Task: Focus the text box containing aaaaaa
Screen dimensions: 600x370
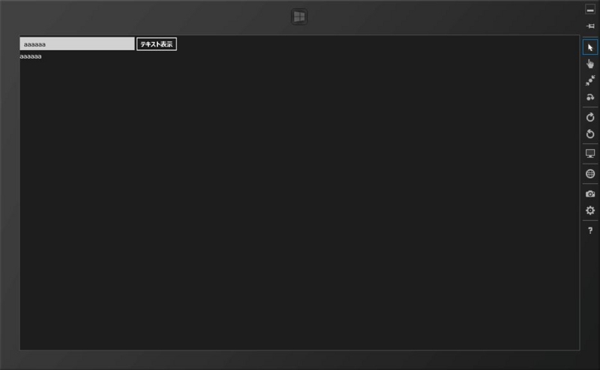Action: coord(77,44)
